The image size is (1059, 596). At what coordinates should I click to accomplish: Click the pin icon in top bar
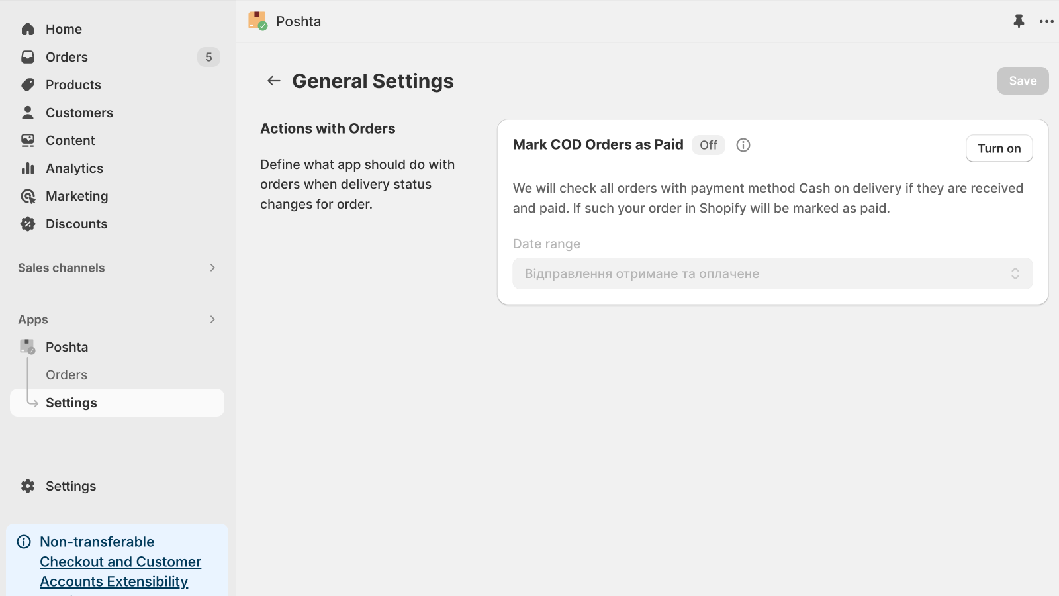pyautogui.click(x=1019, y=21)
